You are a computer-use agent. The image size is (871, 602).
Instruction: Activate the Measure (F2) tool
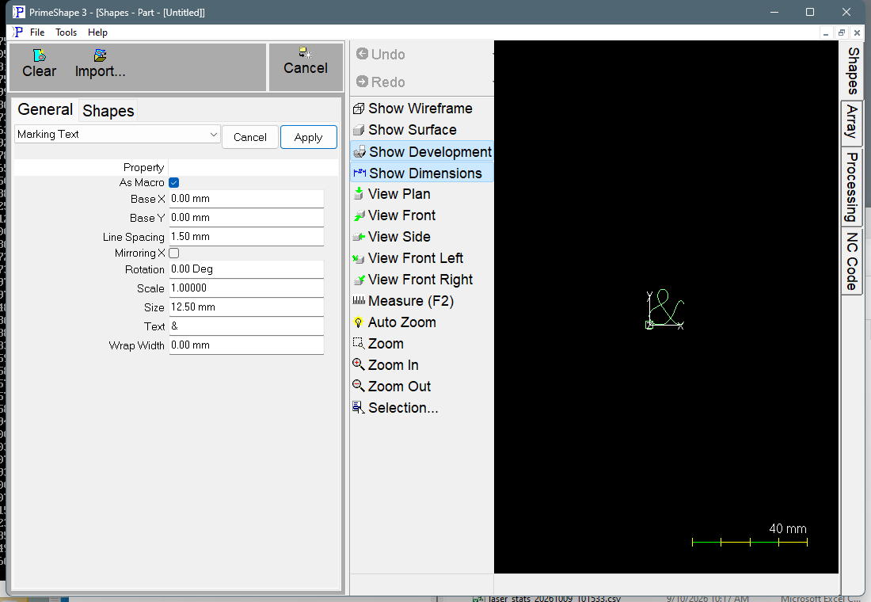(x=403, y=301)
